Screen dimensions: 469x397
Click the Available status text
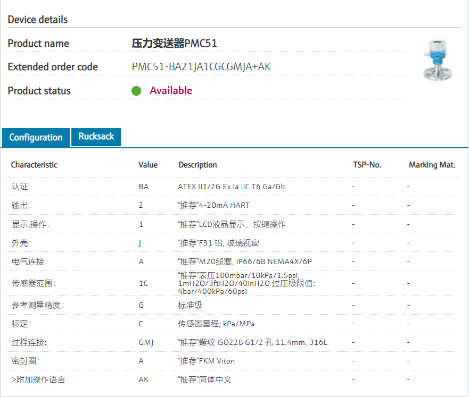(170, 91)
